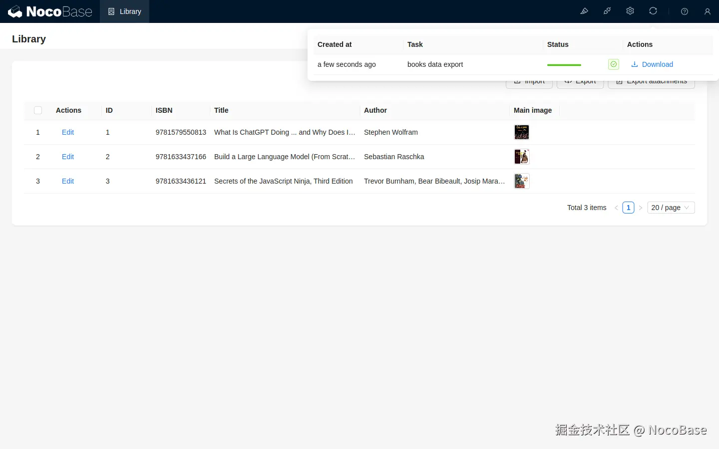Click the Task column header

click(415, 44)
